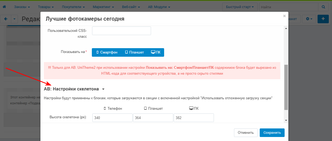Open the Маркетинг menu
Image resolution: width=332 pixels, height=141 pixels.
click(x=103, y=7)
